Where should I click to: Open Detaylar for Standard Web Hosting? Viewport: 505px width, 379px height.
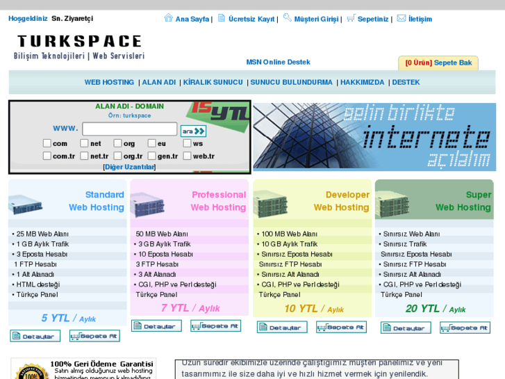(35, 336)
